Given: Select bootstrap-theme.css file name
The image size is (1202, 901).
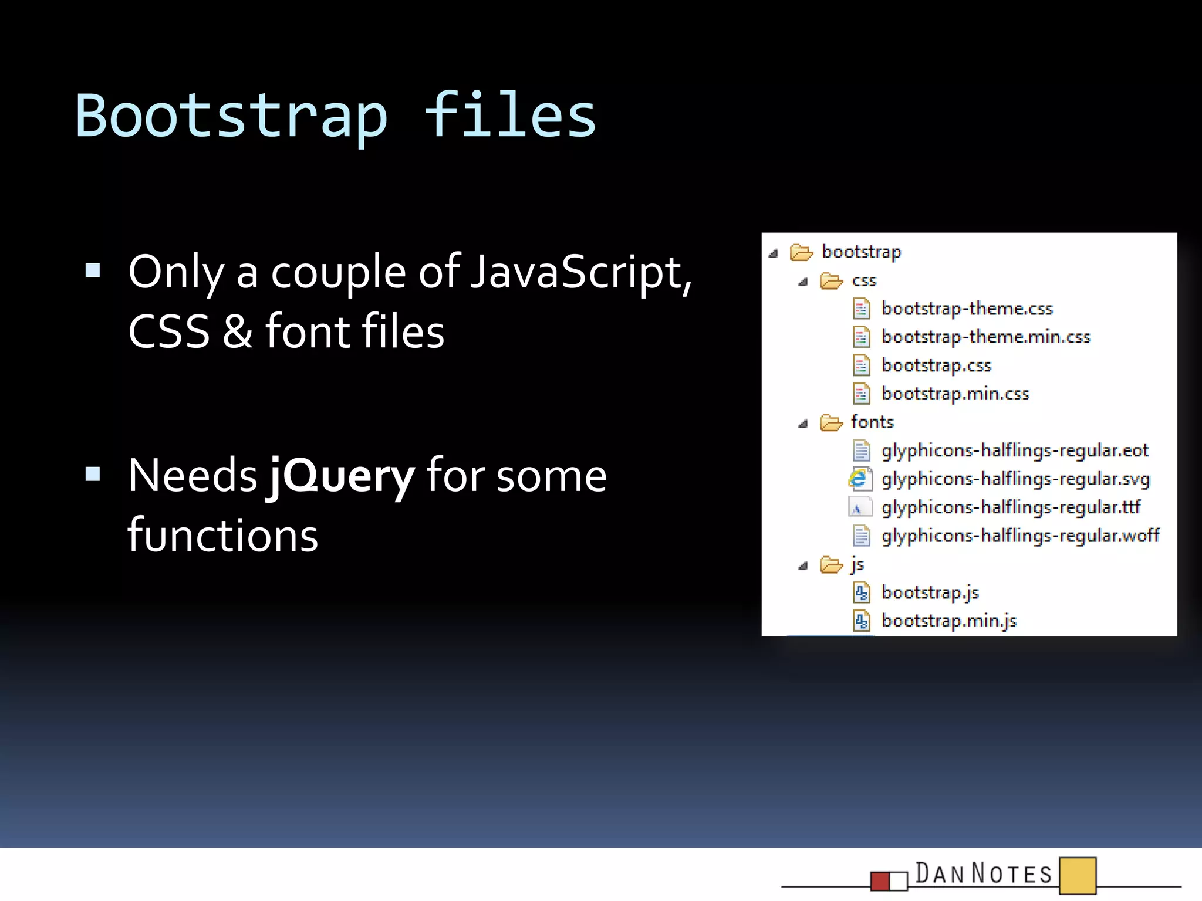Looking at the screenshot, I should 967,309.
